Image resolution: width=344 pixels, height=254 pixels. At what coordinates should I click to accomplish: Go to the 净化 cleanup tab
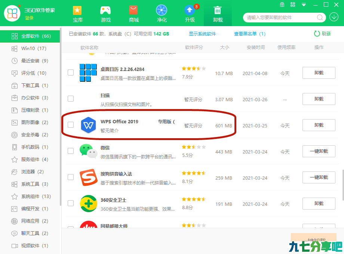pyautogui.click(x=162, y=14)
